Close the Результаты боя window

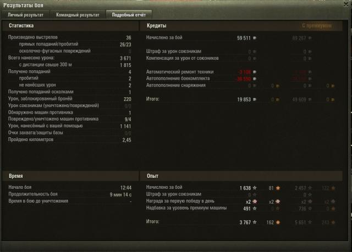346,4
